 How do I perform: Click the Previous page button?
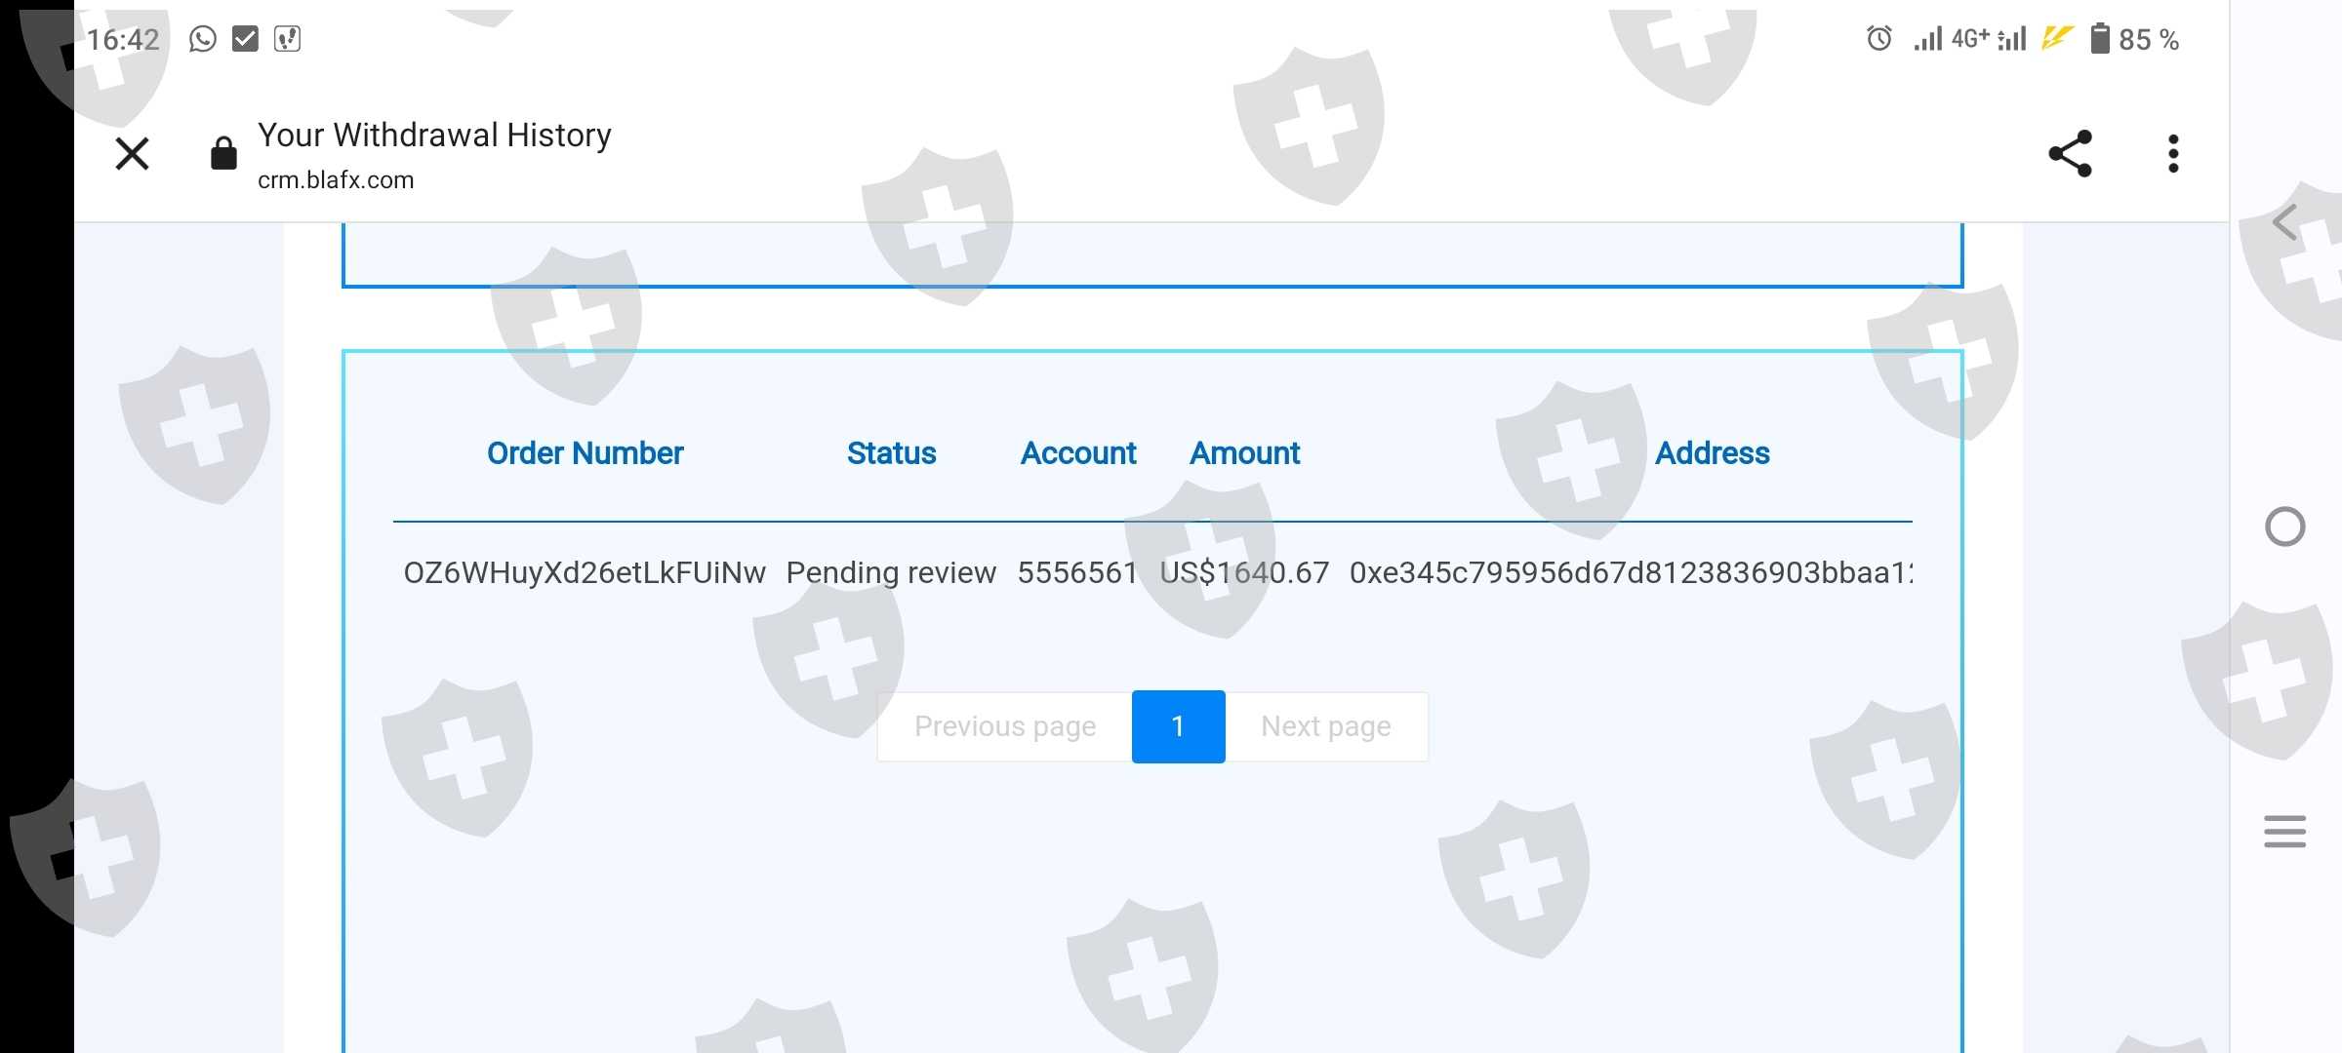click(1005, 726)
